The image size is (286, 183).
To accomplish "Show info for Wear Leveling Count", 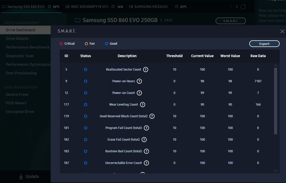I will [142, 105].
